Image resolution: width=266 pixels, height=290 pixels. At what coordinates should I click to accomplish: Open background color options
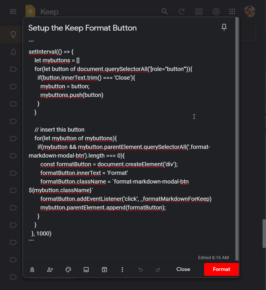pos(68,270)
